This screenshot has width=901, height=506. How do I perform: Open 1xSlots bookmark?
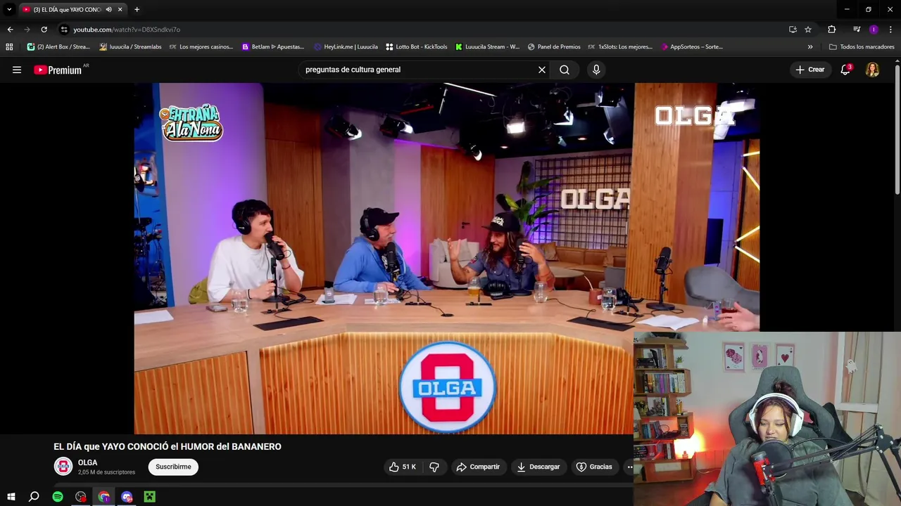click(620, 47)
